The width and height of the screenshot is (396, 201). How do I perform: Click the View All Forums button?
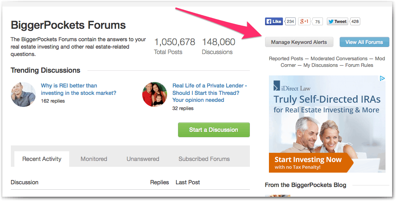[364, 42]
